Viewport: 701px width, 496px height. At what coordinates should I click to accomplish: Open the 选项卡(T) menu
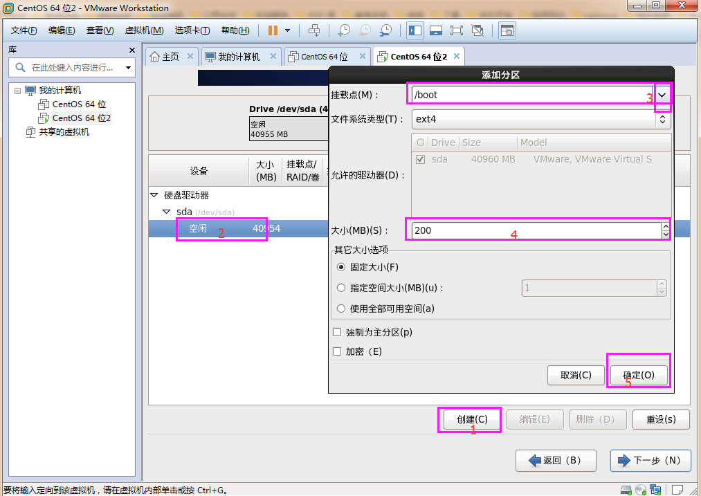[x=192, y=30]
